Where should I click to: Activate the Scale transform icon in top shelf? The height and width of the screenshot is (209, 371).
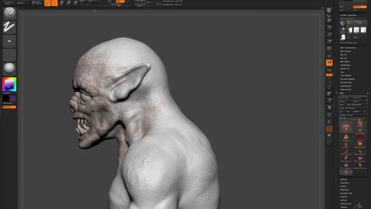pyautogui.click(x=68, y=3)
